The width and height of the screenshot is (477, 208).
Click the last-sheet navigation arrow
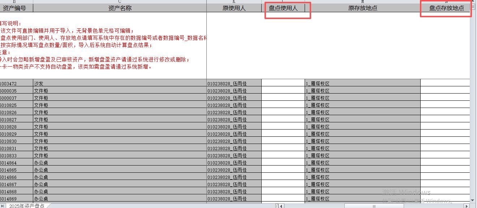[x=3, y=206]
